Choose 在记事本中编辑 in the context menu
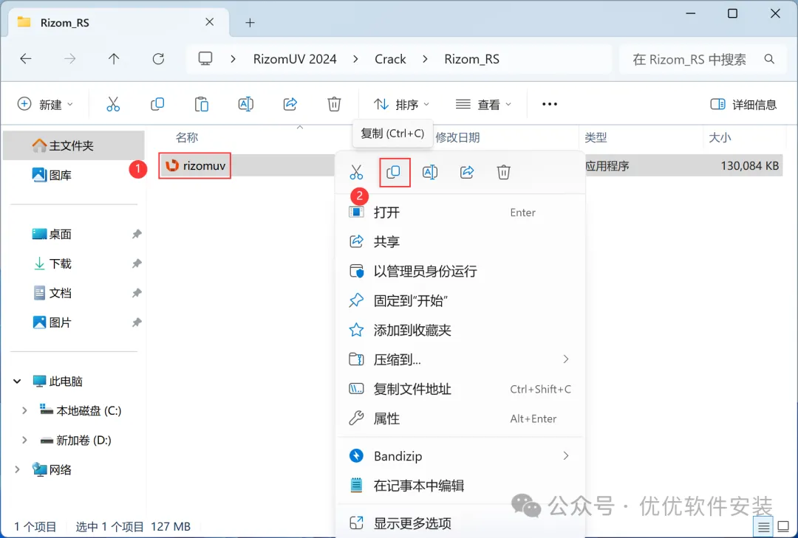 click(460, 486)
